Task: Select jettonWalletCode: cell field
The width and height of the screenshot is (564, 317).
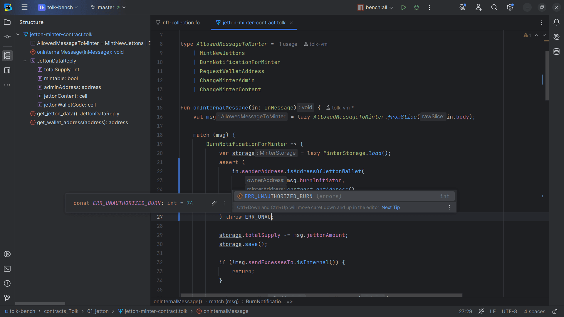Action: [x=70, y=105]
